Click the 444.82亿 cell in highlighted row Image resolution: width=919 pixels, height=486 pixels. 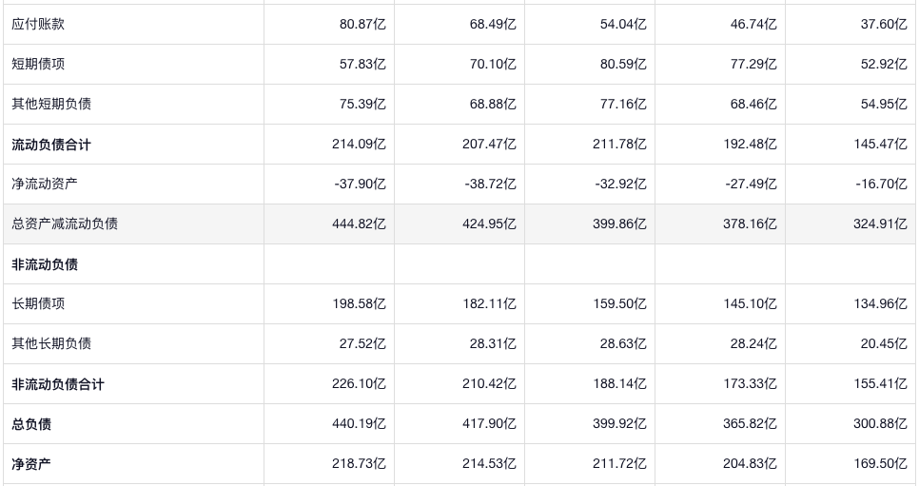tap(359, 224)
